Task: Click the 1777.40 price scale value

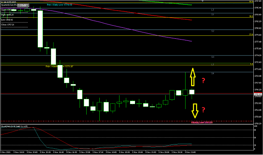Action: coord(258,42)
